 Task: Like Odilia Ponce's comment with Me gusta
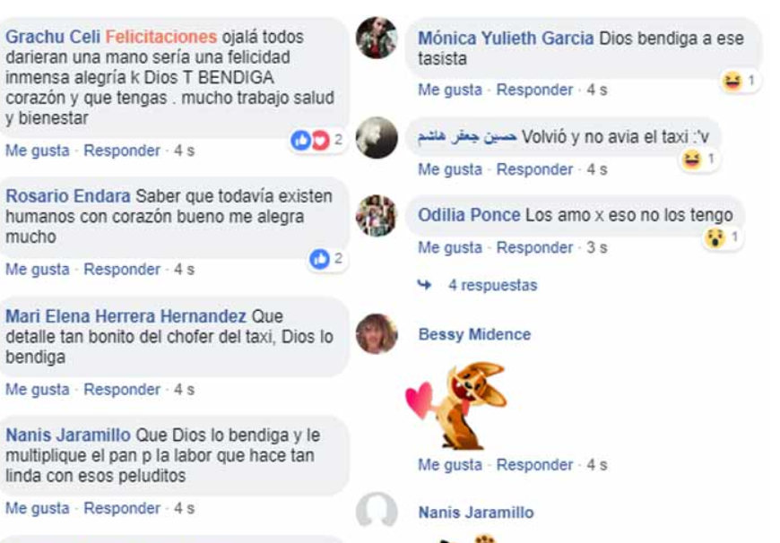pyautogui.click(x=450, y=247)
